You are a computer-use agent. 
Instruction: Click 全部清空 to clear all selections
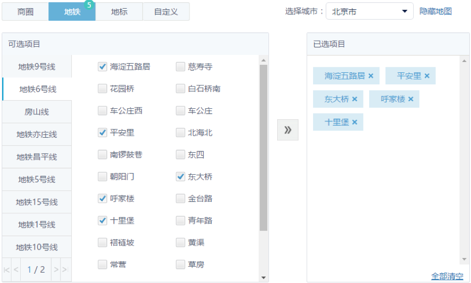pyautogui.click(x=447, y=276)
